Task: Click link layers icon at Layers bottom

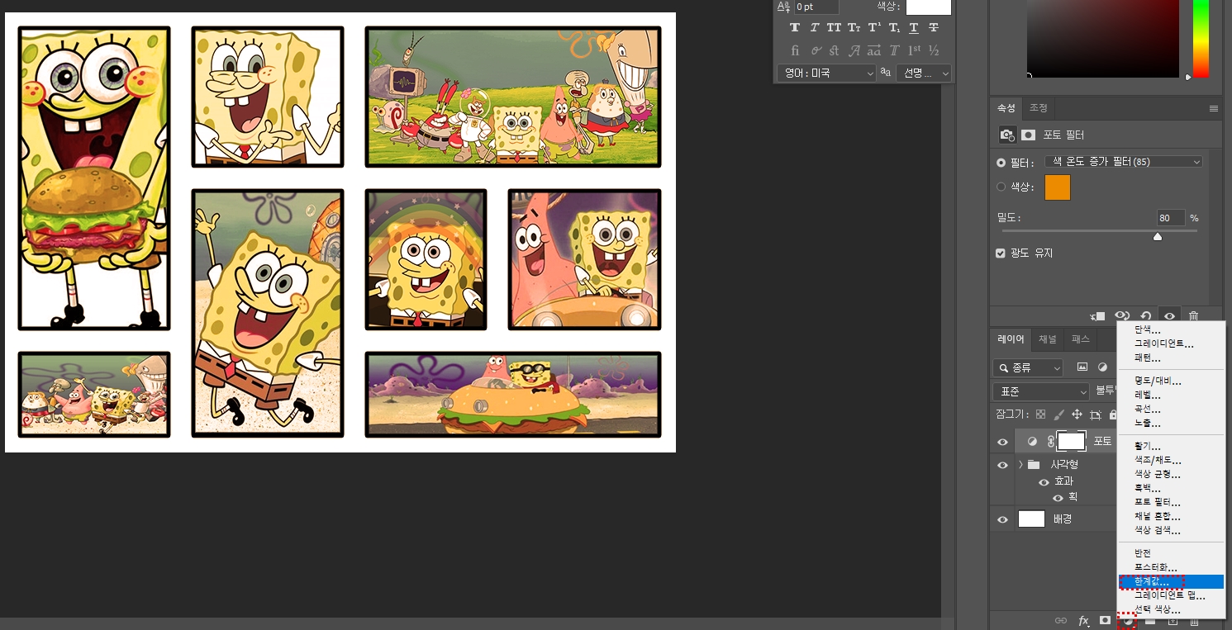Action: tap(1061, 621)
